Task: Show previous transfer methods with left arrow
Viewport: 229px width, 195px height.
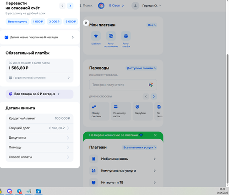Action: (x=146, y=97)
